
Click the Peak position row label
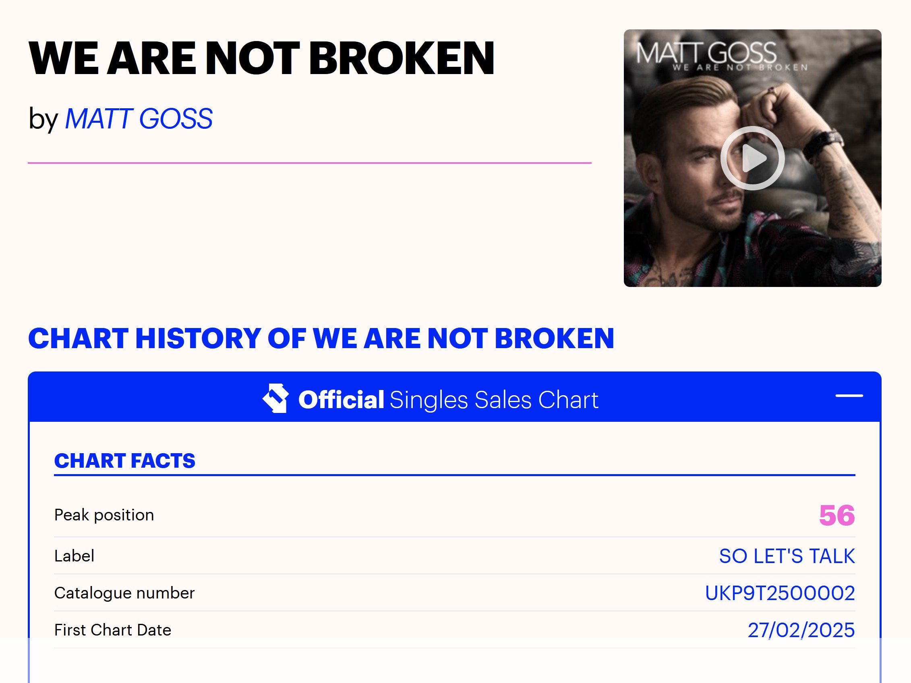click(104, 515)
